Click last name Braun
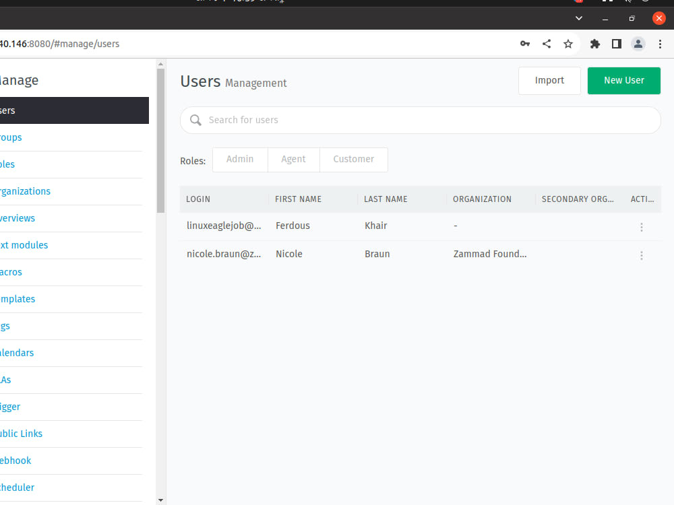Viewport: 674px width, 505px height. [377, 255]
